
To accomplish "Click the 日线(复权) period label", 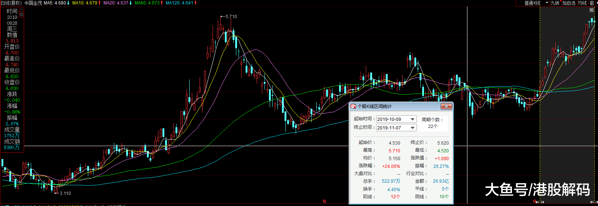I will point(11,3).
